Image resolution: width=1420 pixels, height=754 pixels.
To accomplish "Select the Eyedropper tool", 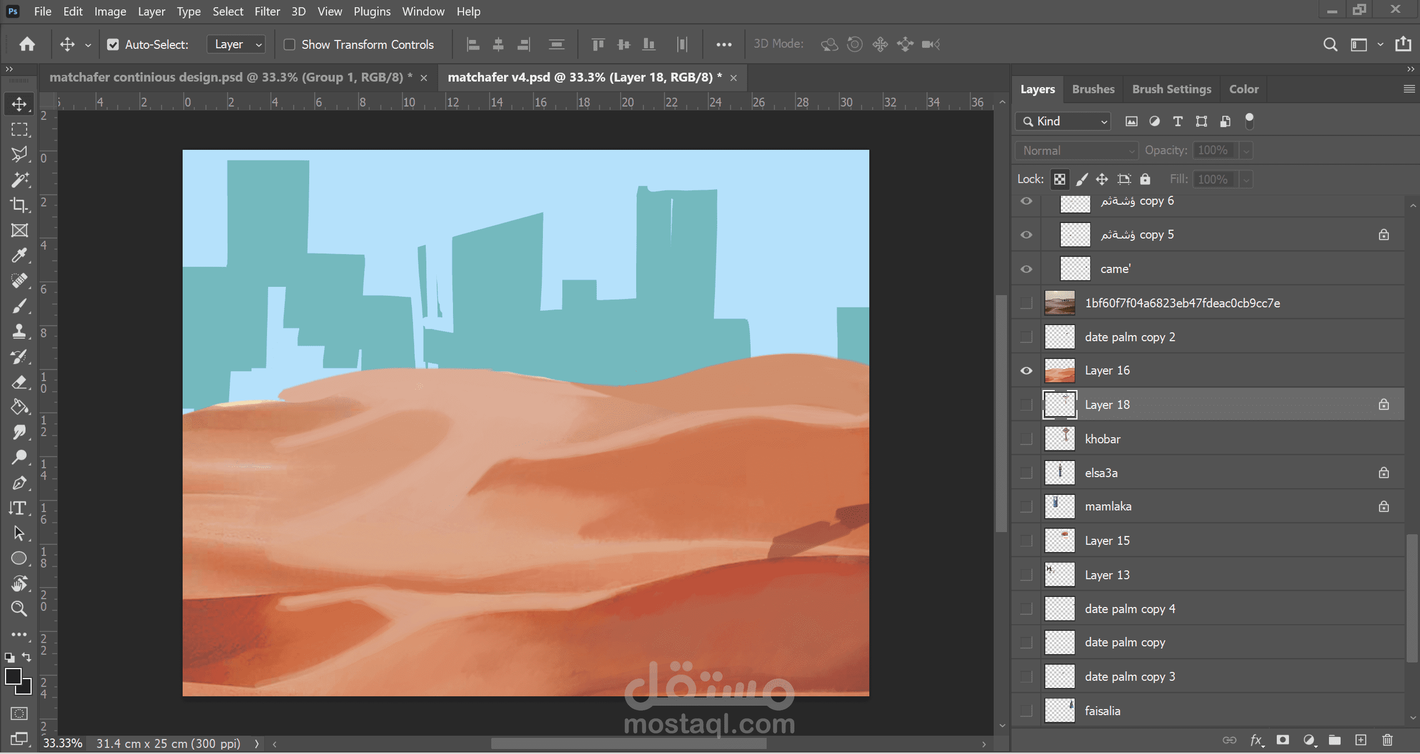I will [x=19, y=255].
